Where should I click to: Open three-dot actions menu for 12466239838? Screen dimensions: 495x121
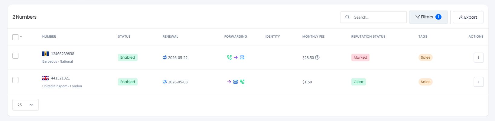(478, 57)
